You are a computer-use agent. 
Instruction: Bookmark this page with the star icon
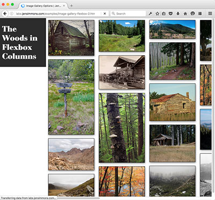(157, 13)
